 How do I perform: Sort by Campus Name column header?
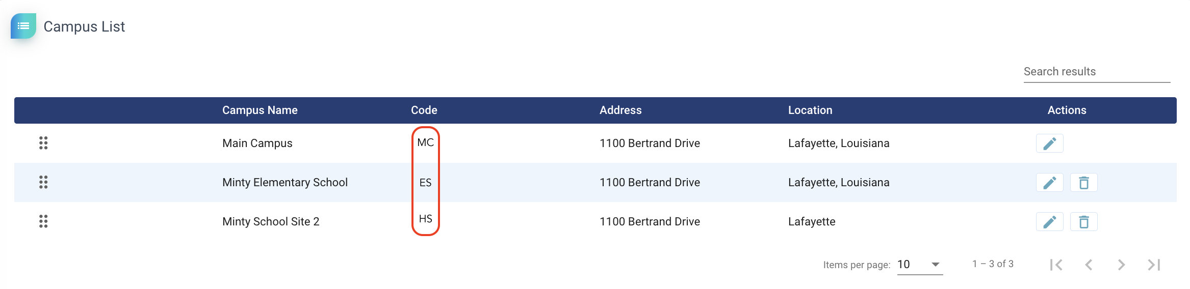[x=260, y=110]
